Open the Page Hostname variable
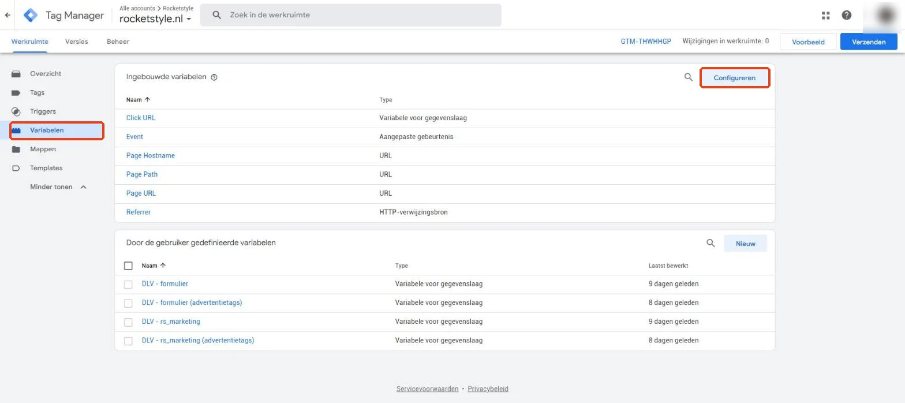Image resolution: width=905 pixels, height=403 pixels. pos(151,156)
